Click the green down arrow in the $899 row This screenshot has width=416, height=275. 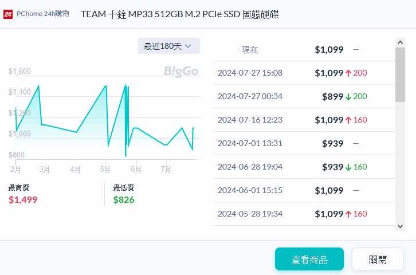pos(348,96)
